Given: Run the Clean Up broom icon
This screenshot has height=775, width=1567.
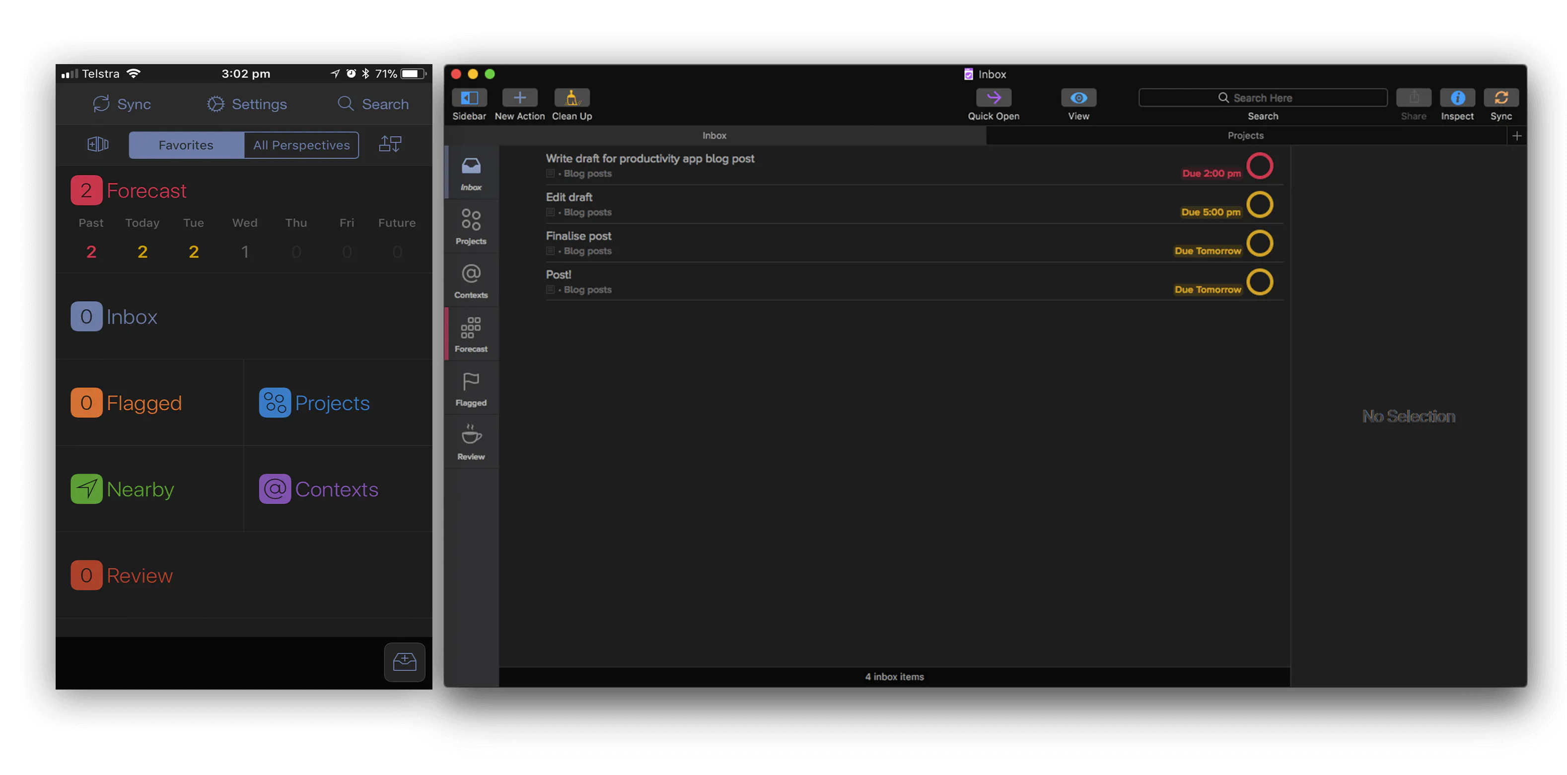Looking at the screenshot, I should 572,97.
